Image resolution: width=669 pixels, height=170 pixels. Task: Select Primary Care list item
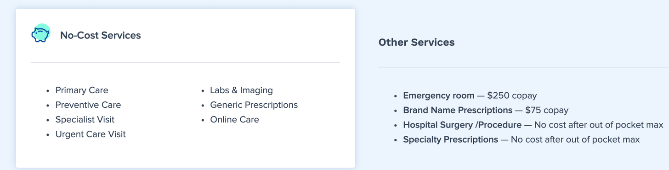click(x=82, y=90)
